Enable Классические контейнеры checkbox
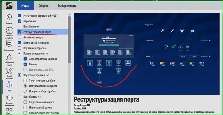 (x=25, y=113)
